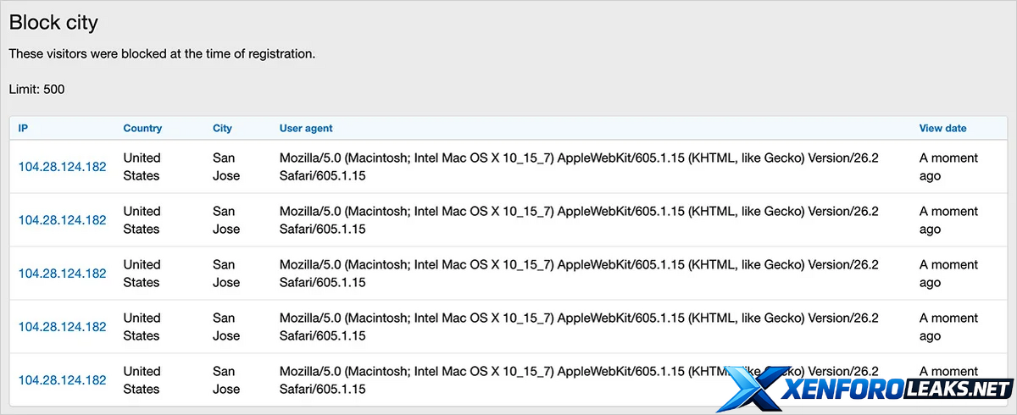1017x415 pixels.
Task: Open the IP link in the fourth row
Action: tap(63, 327)
